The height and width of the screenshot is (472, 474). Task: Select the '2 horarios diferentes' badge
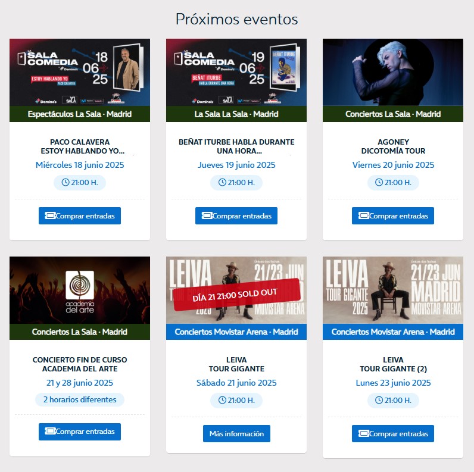tap(80, 399)
